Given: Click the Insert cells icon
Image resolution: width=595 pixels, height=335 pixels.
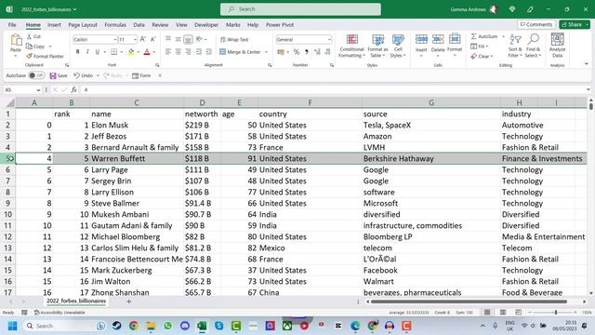Looking at the screenshot, I should pos(421,39).
